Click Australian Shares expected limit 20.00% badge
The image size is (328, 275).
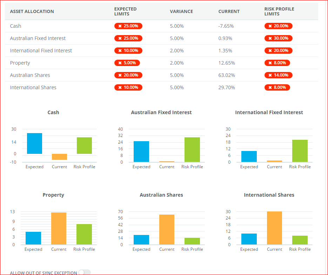pos(128,75)
